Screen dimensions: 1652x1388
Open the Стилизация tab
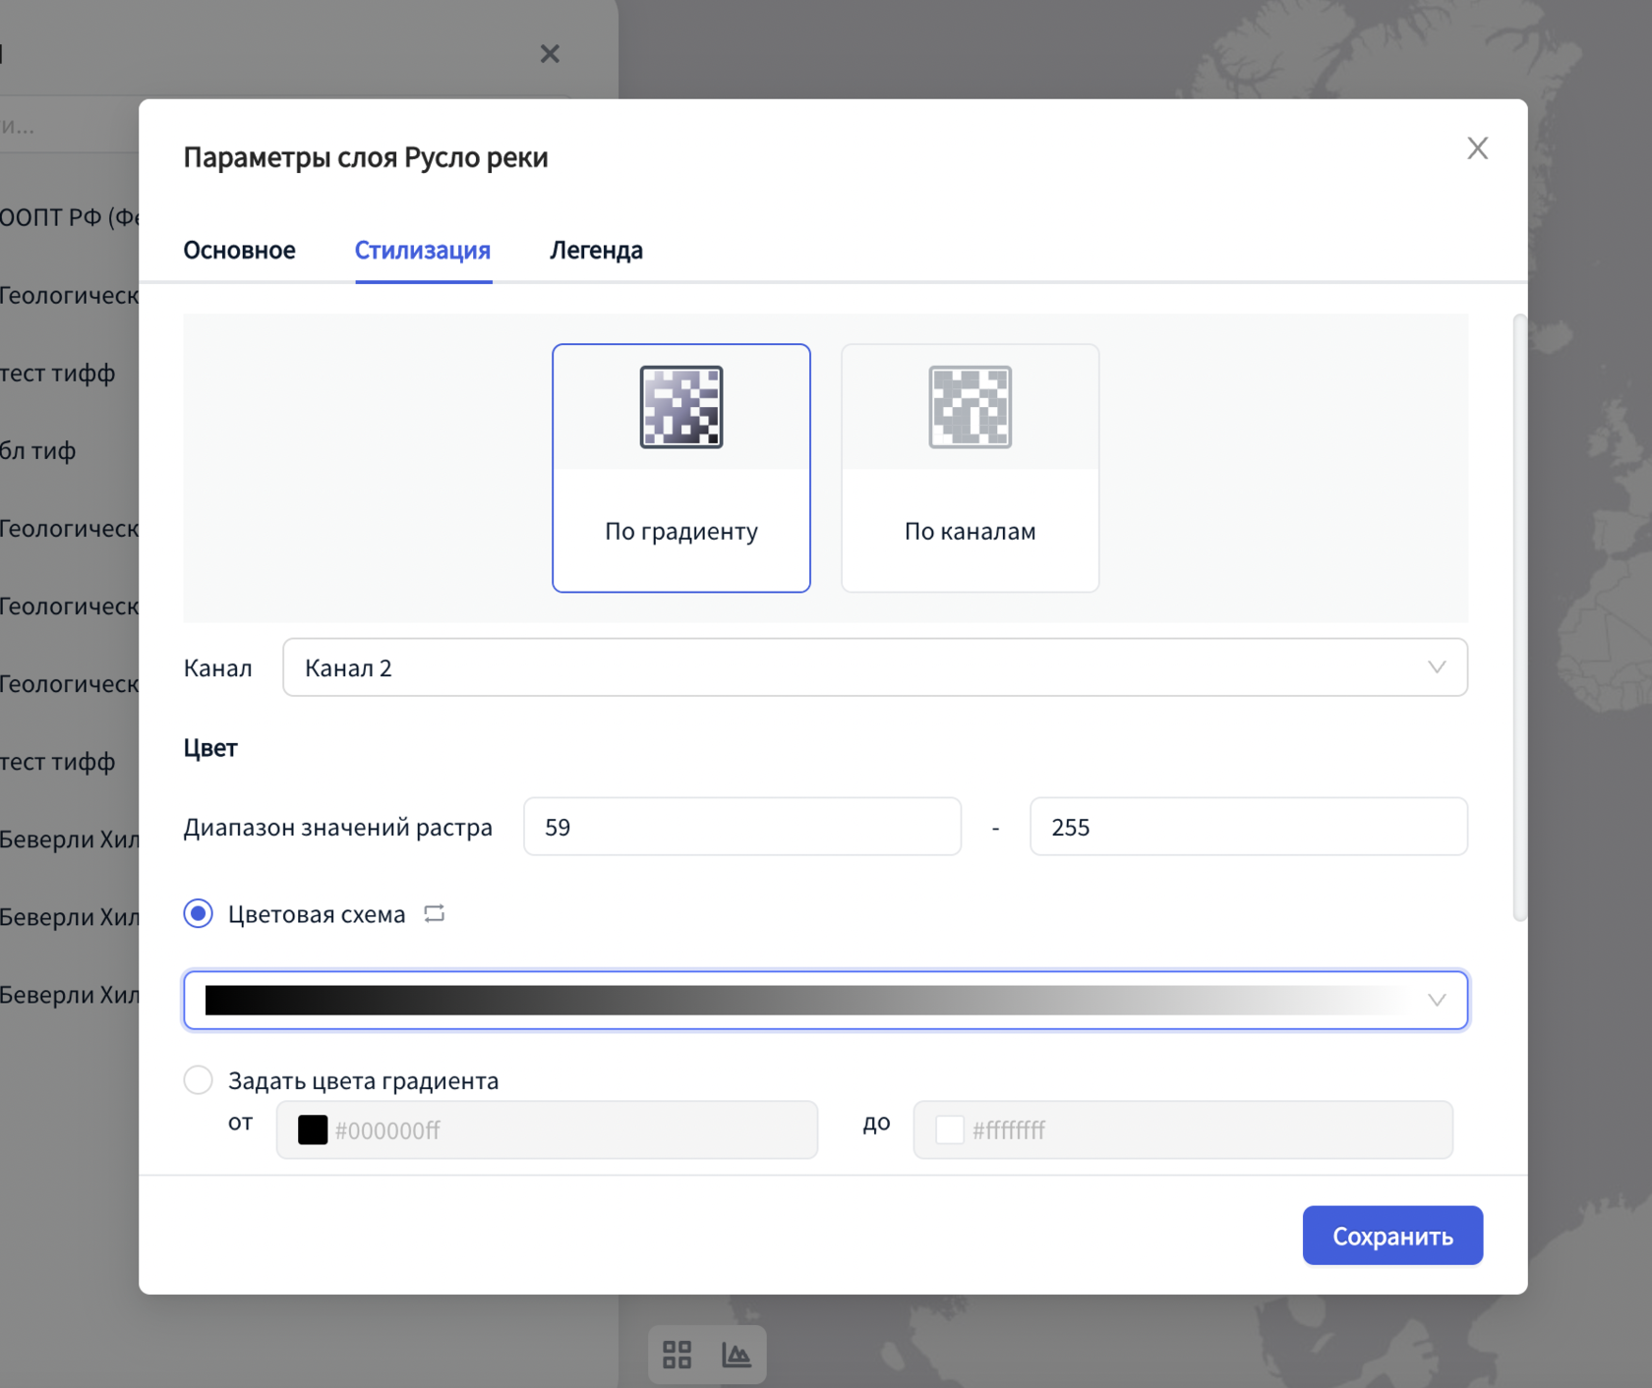(423, 250)
